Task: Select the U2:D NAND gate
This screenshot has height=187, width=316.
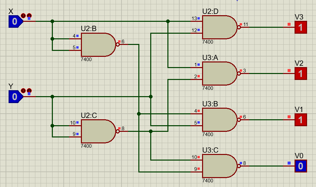Action: (219, 27)
